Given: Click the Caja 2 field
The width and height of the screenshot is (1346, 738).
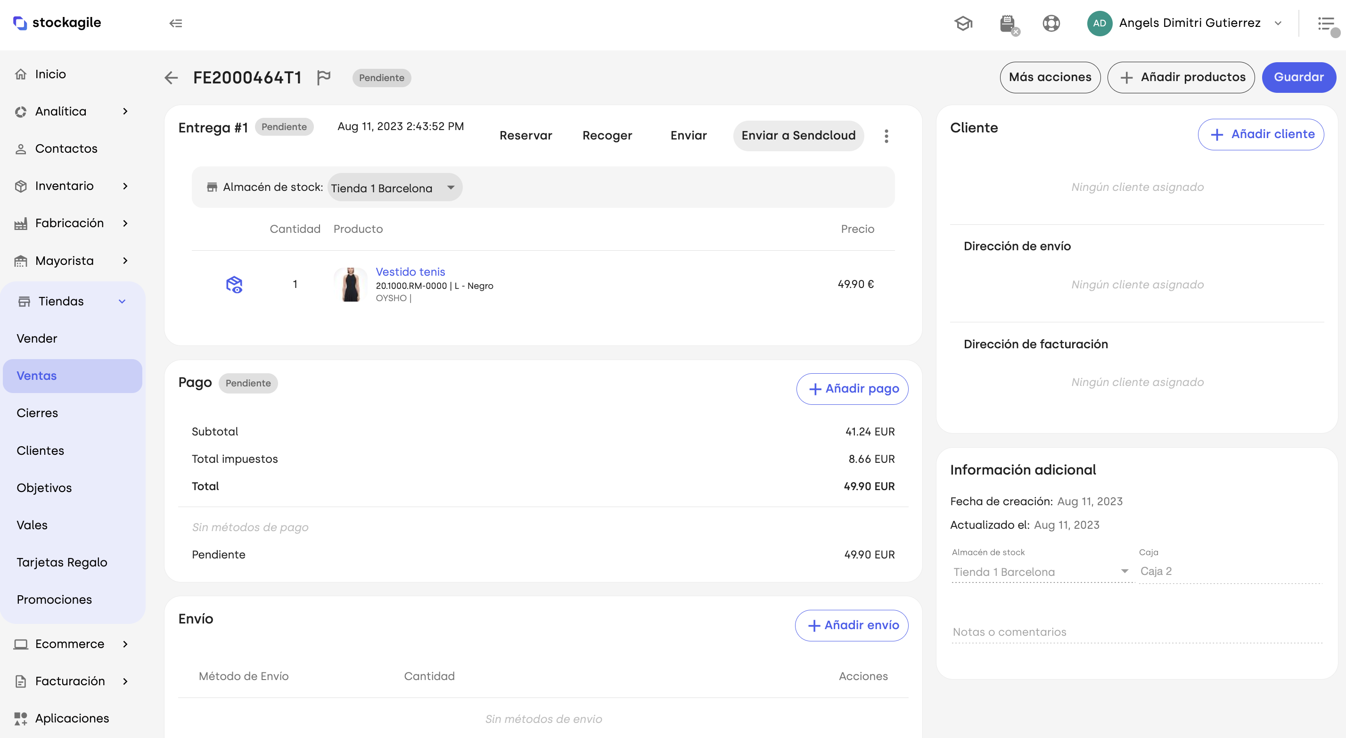Looking at the screenshot, I should (1230, 572).
